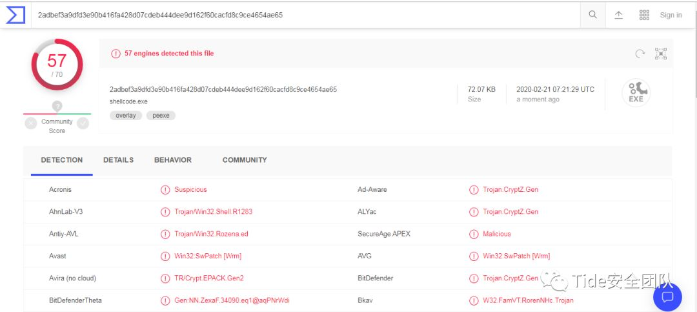Open the chat bubble button
The width and height of the screenshot is (697, 312).
[667, 297]
